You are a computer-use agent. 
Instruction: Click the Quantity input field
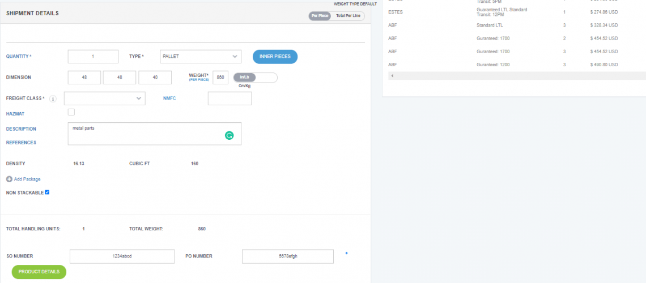(x=93, y=57)
